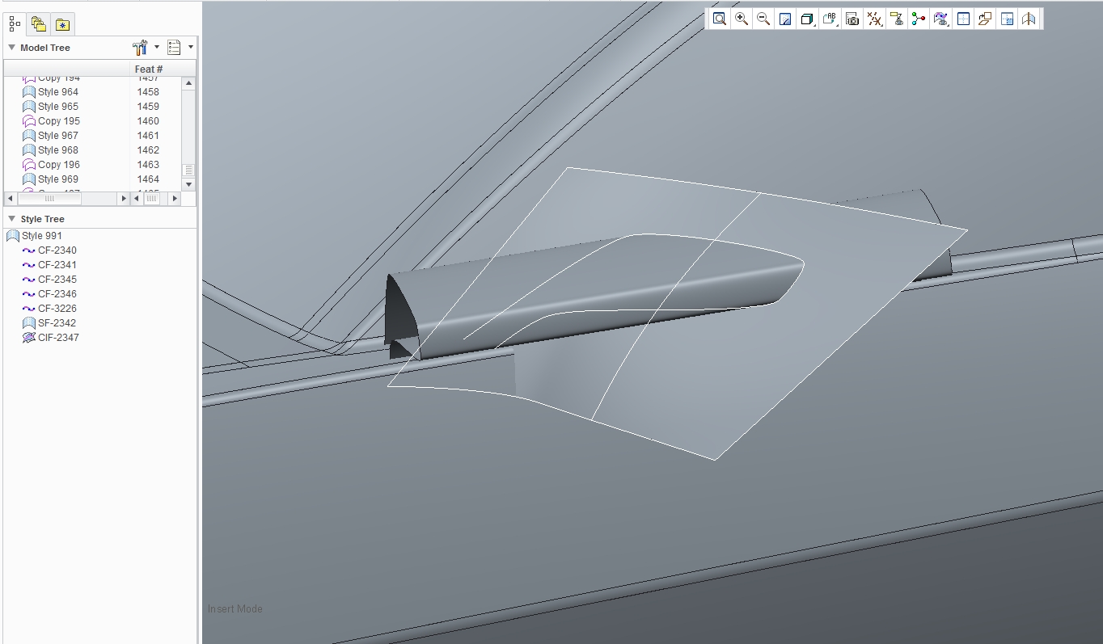Viewport: 1103px width, 644px height.
Task: Select Style 965 in the Model Tree
Action: (58, 107)
